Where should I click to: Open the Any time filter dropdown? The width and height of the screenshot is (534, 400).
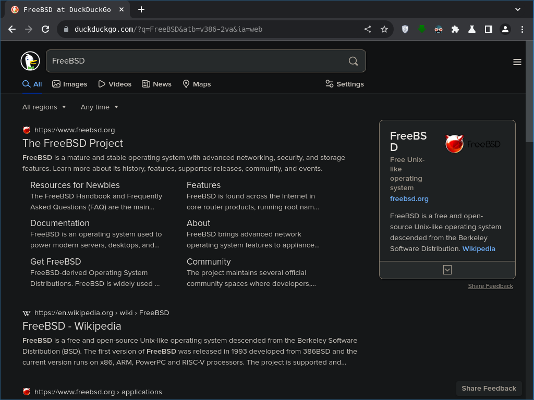[x=100, y=107]
